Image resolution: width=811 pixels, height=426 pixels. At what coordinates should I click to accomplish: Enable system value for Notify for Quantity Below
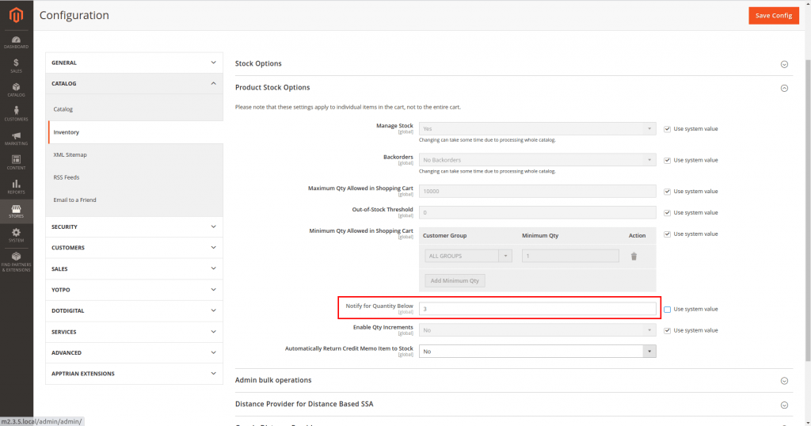668,309
